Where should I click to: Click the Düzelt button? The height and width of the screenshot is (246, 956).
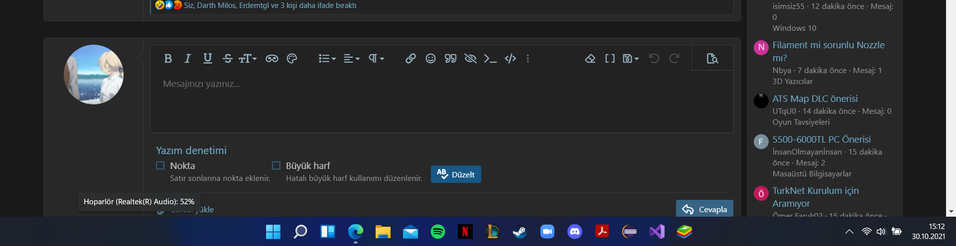456,174
